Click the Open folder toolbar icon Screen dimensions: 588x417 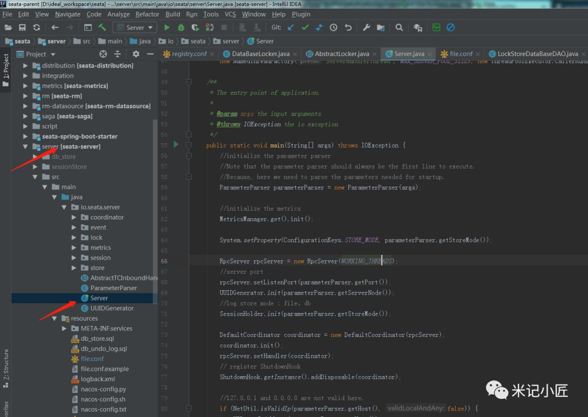coord(8,27)
